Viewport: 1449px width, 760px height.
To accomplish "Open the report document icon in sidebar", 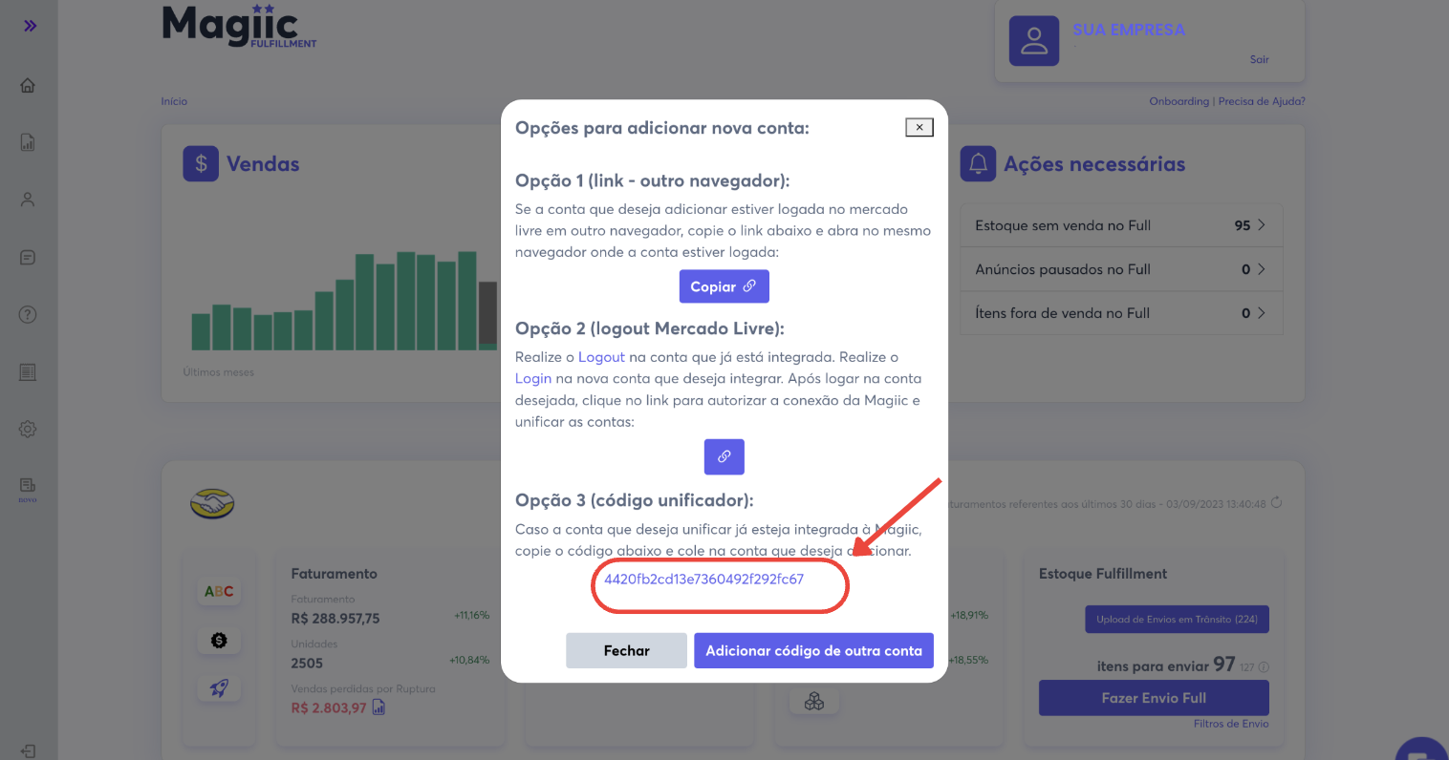I will click(x=28, y=142).
